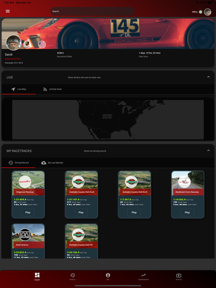216x288 pixels.
Task: Go to the Dash tab
Action: [37, 277]
